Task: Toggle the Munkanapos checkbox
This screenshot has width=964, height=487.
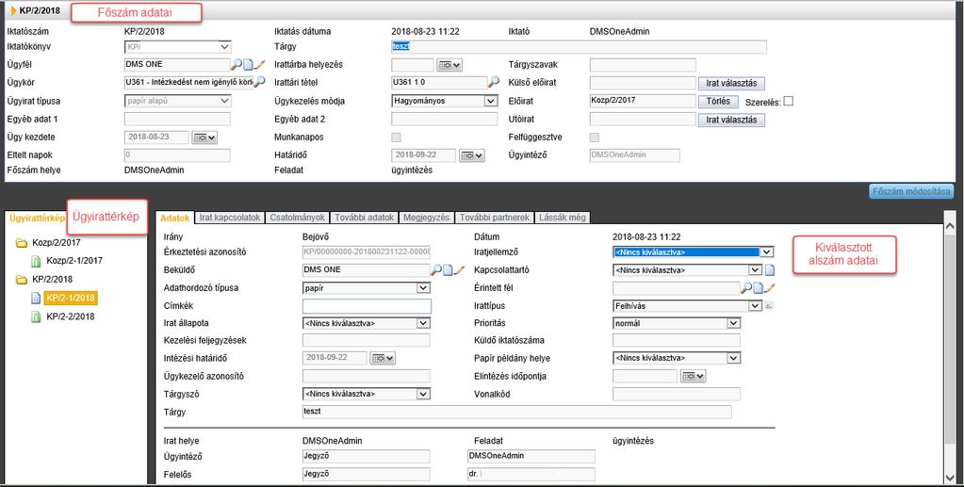Action: pyautogui.click(x=397, y=138)
